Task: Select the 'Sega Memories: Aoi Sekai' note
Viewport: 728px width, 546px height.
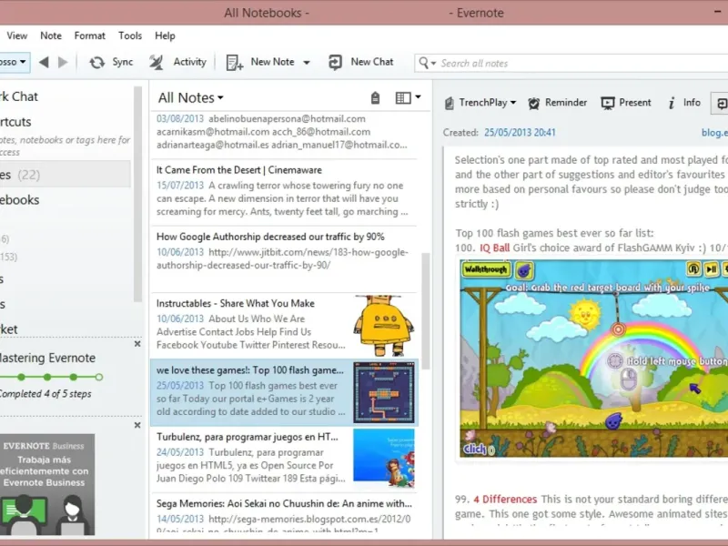Action: [x=284, y=514]
